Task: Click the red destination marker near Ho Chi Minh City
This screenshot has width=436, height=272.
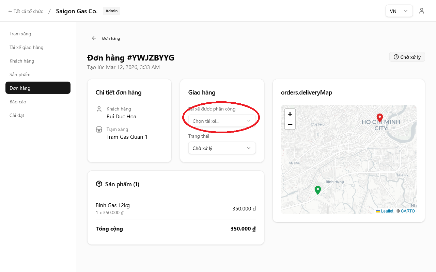Action: tap(379, 118)
